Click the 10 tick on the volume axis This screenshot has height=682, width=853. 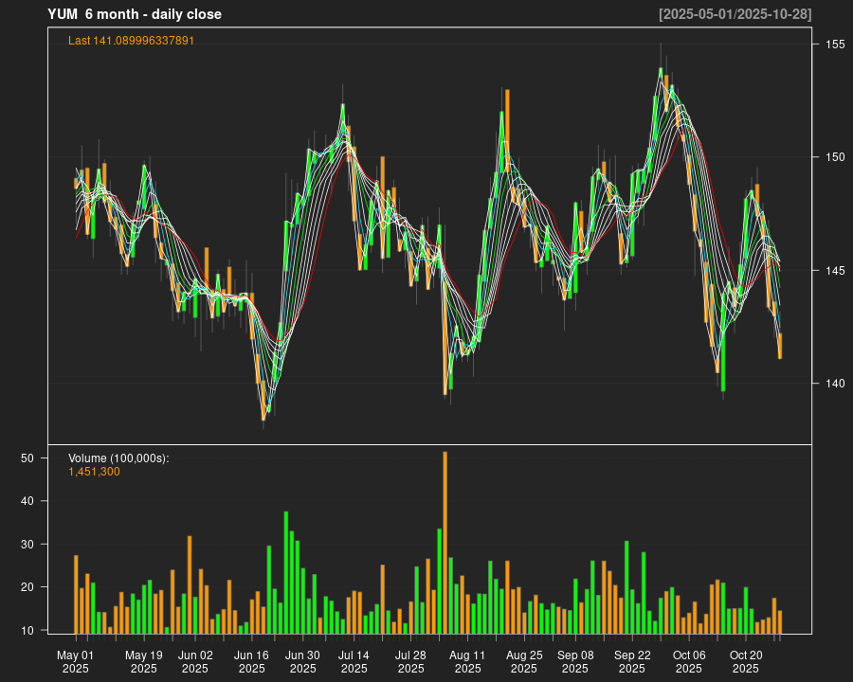click(x=27, y=631)
